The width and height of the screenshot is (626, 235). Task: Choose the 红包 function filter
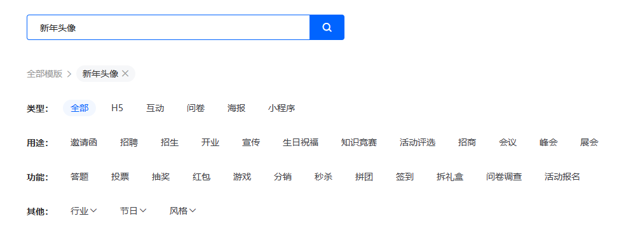click(201, 177)
